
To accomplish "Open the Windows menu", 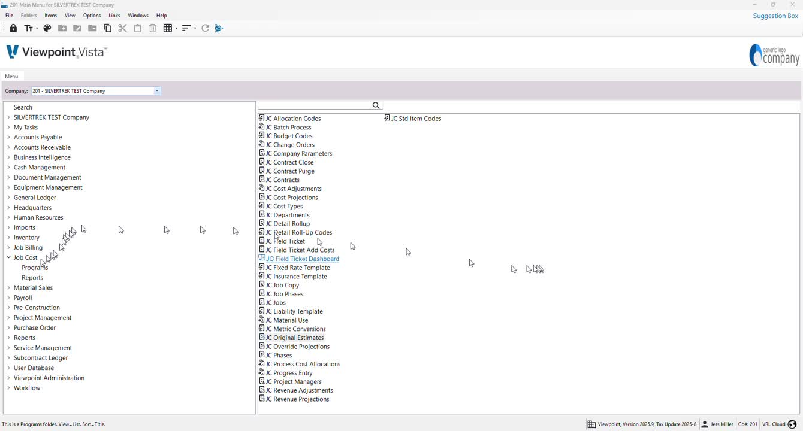I will pyautogui.click(x=138, y=16).
